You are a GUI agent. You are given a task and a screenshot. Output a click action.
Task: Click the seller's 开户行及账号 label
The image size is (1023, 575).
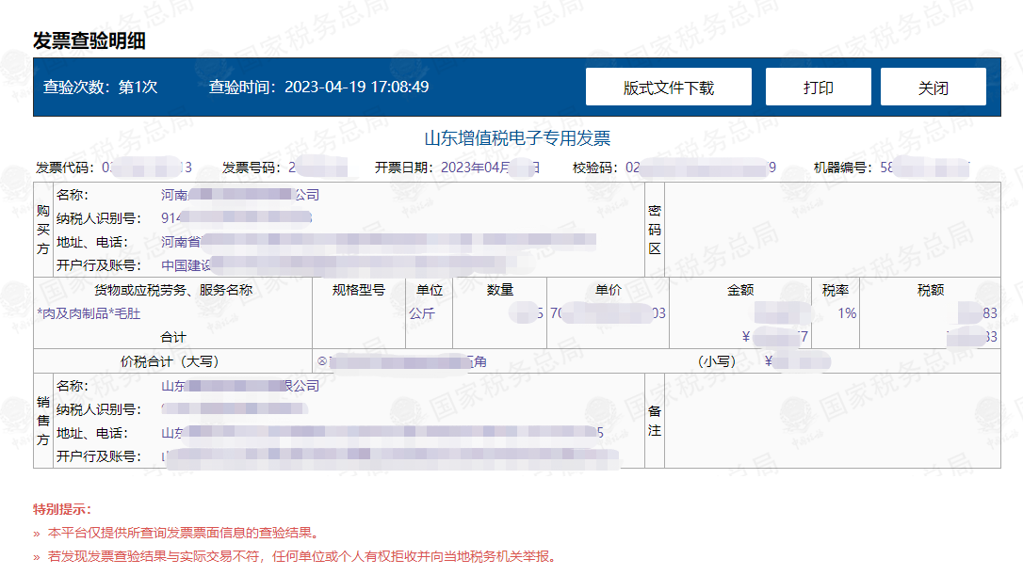click(x=99, y=456)
